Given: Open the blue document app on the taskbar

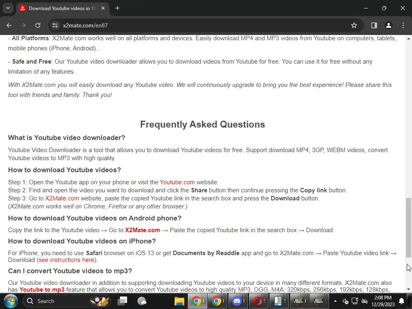Looking at the screenshot, I should click(279, 301).
